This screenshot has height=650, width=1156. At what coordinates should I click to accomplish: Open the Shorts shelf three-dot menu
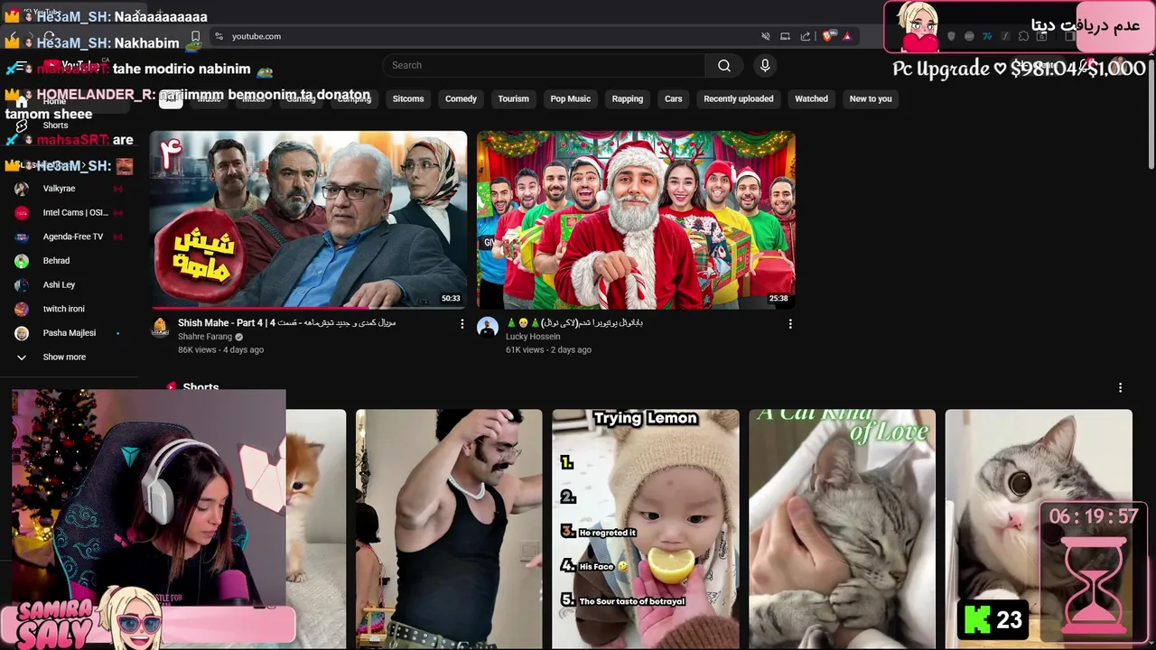coord(1120,387)
